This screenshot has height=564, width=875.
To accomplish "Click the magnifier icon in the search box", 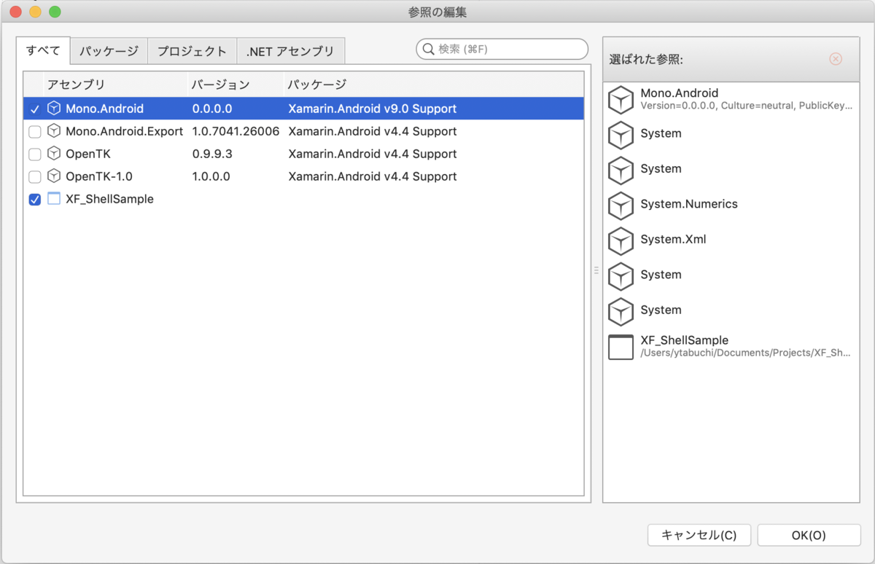I will click(429, 49).
